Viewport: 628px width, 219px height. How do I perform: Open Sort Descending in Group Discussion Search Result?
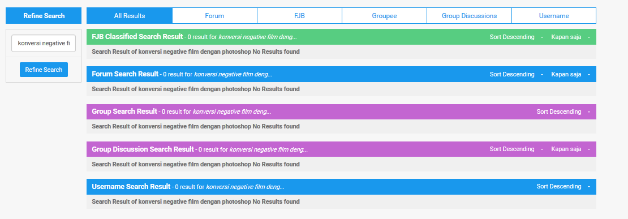coord(516,149)
